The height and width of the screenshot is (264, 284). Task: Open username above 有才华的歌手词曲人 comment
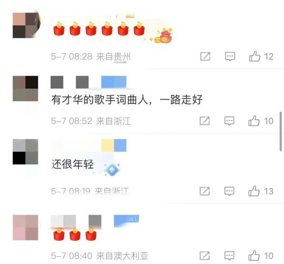click(x=88, y=82)
